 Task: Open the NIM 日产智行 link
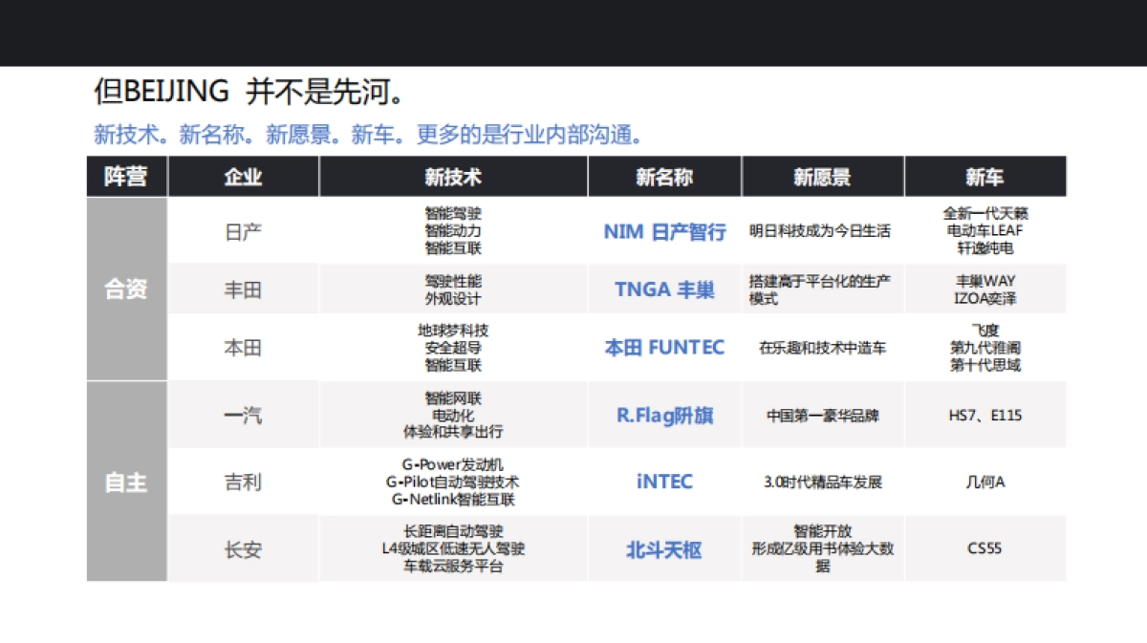coord(663,231)
